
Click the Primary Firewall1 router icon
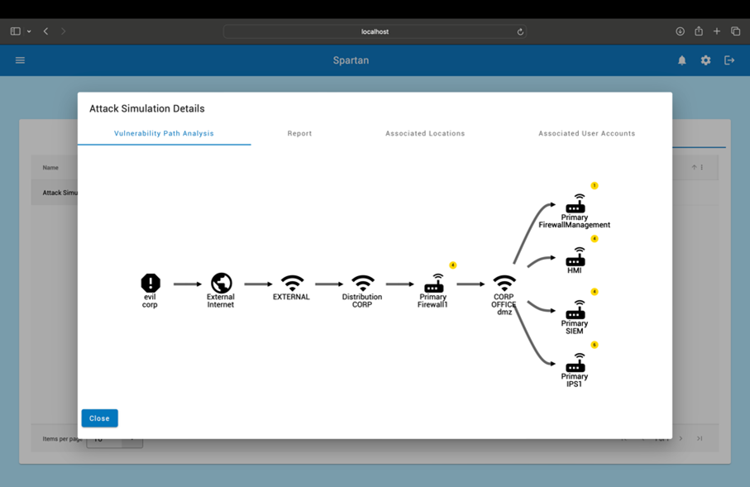433,283
